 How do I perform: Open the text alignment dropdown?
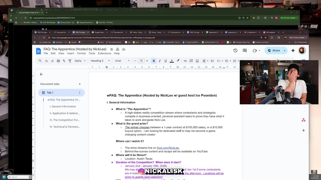point(205,61)
